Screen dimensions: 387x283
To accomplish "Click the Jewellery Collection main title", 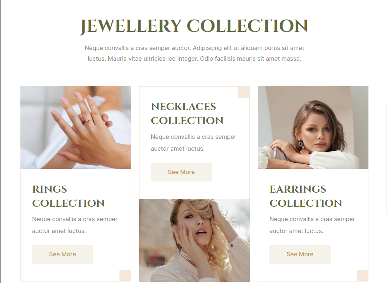I will (x=194, y=26).
